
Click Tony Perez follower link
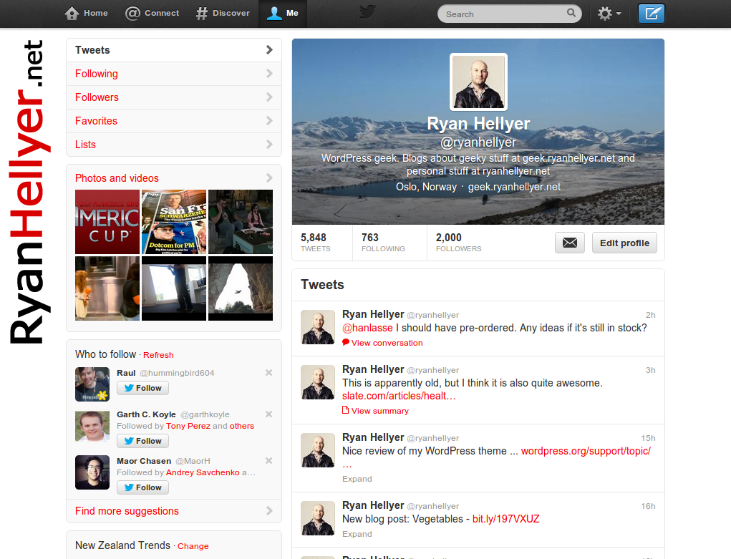(x=188, y=426)
